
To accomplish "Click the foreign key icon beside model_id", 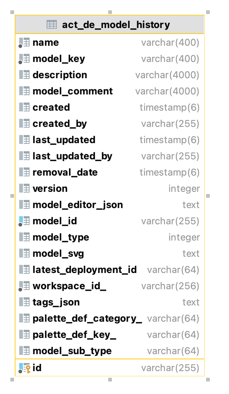I will pos(24,221).
